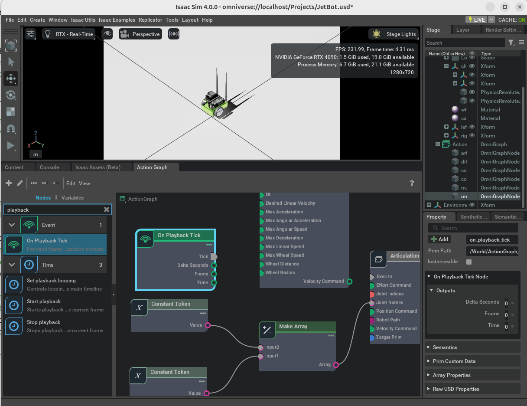Image resolution: width=527 pixels, height=406 pixels.
Task: Expand the Environment tree item
Action: coord(429,205)
